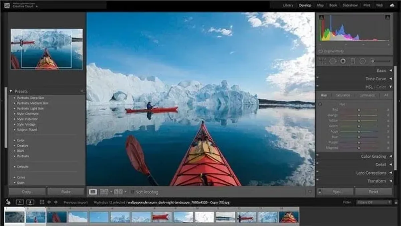
Task: Select the Spot Removal tool
Action: 333,61
